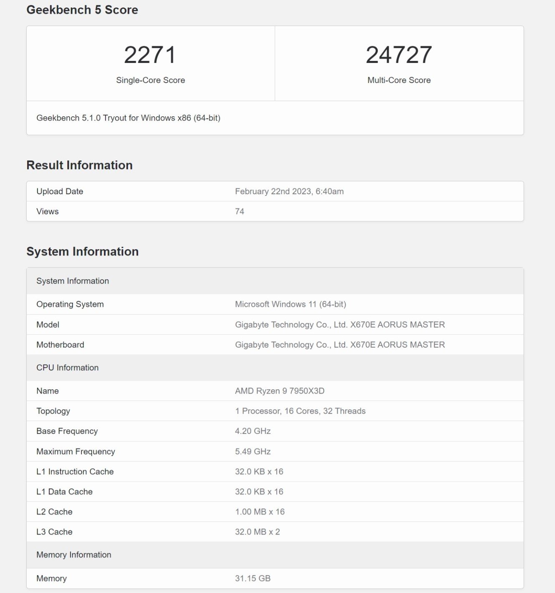Select the Motherboard X670E AORUS MASTER value
Screen dimensions: 555x593
coord(340,345)
